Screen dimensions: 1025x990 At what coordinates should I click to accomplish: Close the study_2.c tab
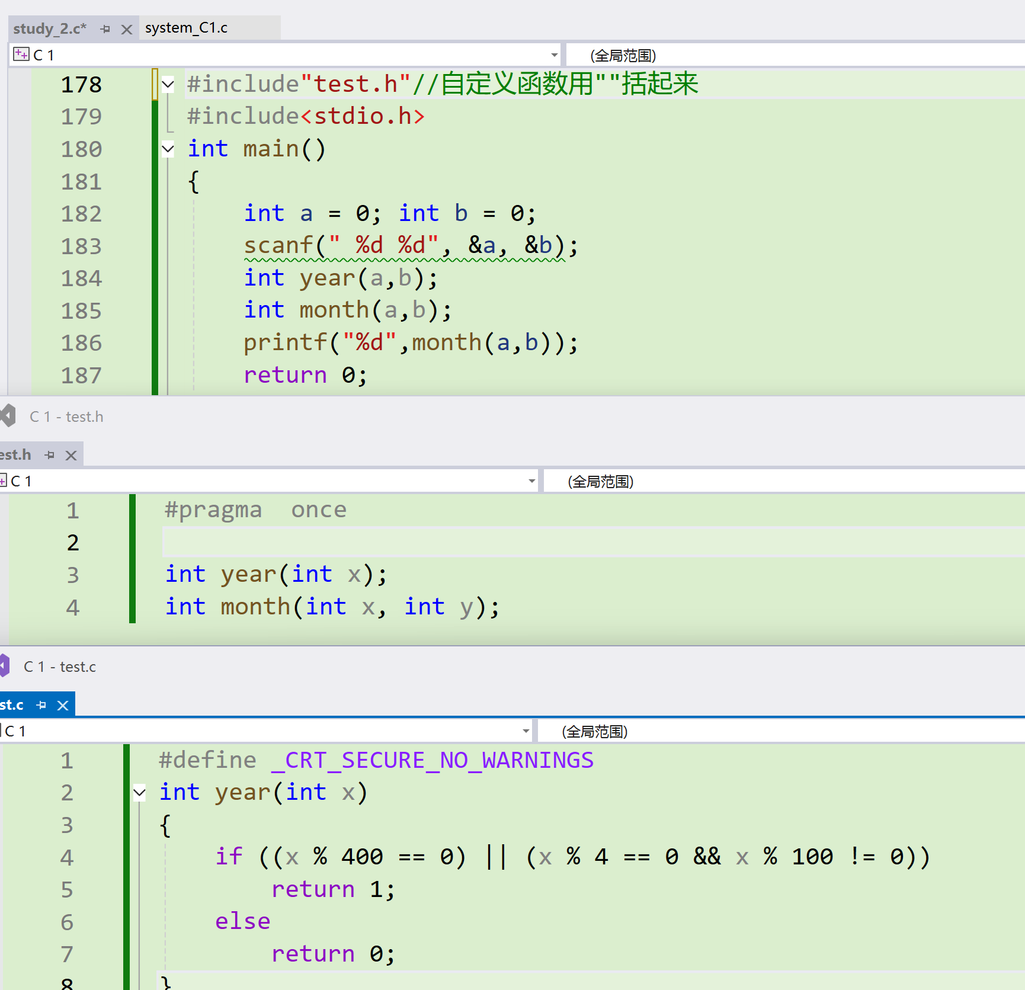point(126,29)
